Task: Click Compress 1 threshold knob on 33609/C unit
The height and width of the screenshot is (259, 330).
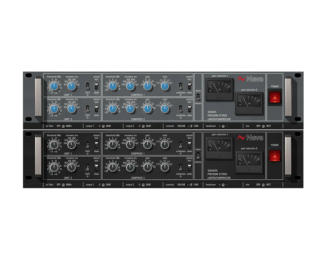Action: coord(113,86)
